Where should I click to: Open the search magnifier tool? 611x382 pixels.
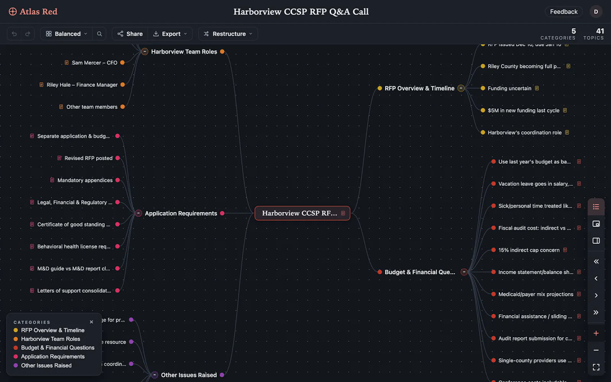[x=99, y=34]
